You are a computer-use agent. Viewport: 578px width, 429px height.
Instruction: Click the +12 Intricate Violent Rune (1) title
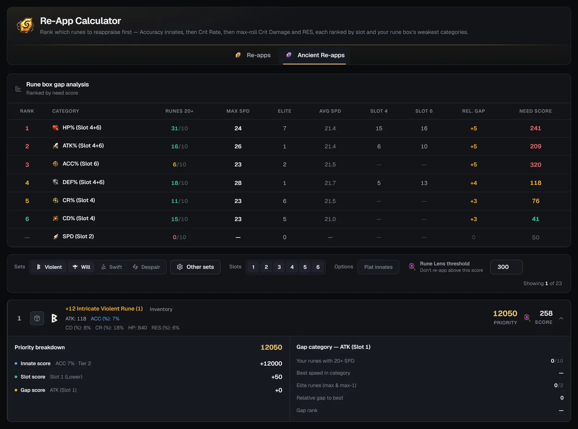point(104,308)
